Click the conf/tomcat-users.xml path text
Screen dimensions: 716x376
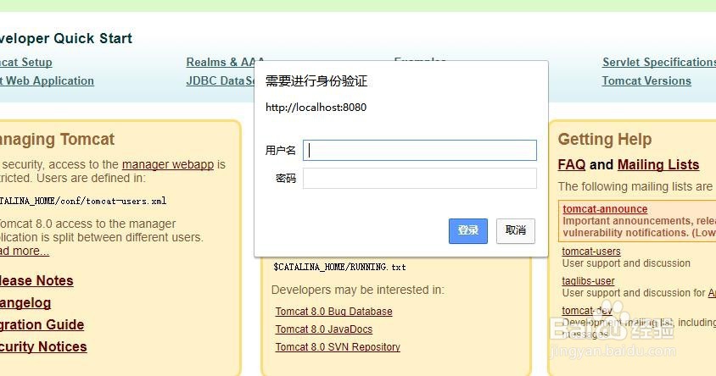point(83,201)
